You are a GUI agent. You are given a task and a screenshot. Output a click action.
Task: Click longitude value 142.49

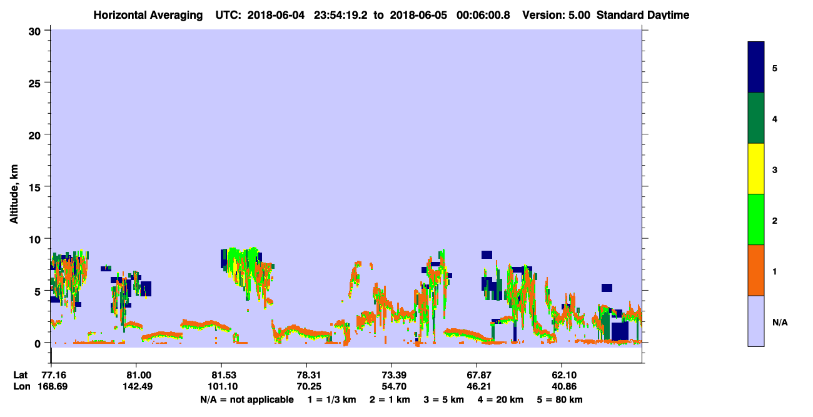coord(139,386)
